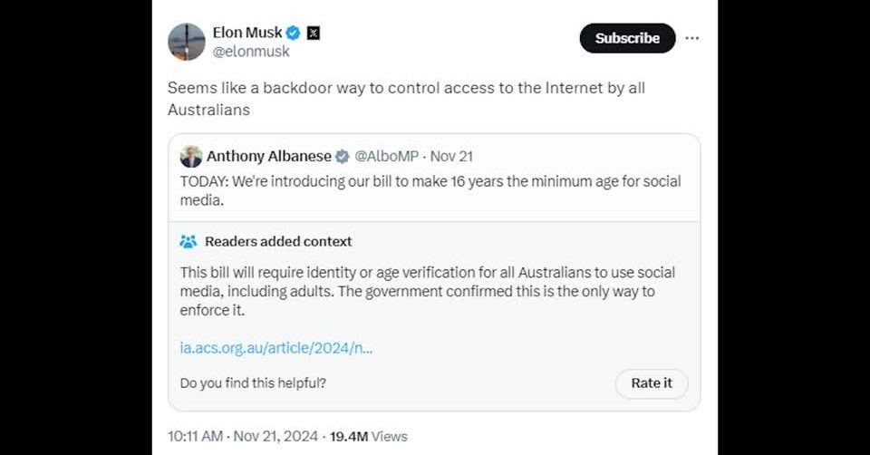This screenshot has width=870, height=455.
Task: Click the Readers added context people icon
Action: point(188,241)
